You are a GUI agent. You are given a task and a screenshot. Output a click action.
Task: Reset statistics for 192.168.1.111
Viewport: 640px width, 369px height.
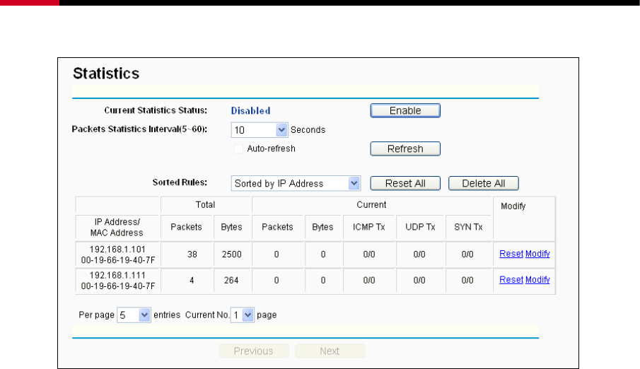click(511, 280)
